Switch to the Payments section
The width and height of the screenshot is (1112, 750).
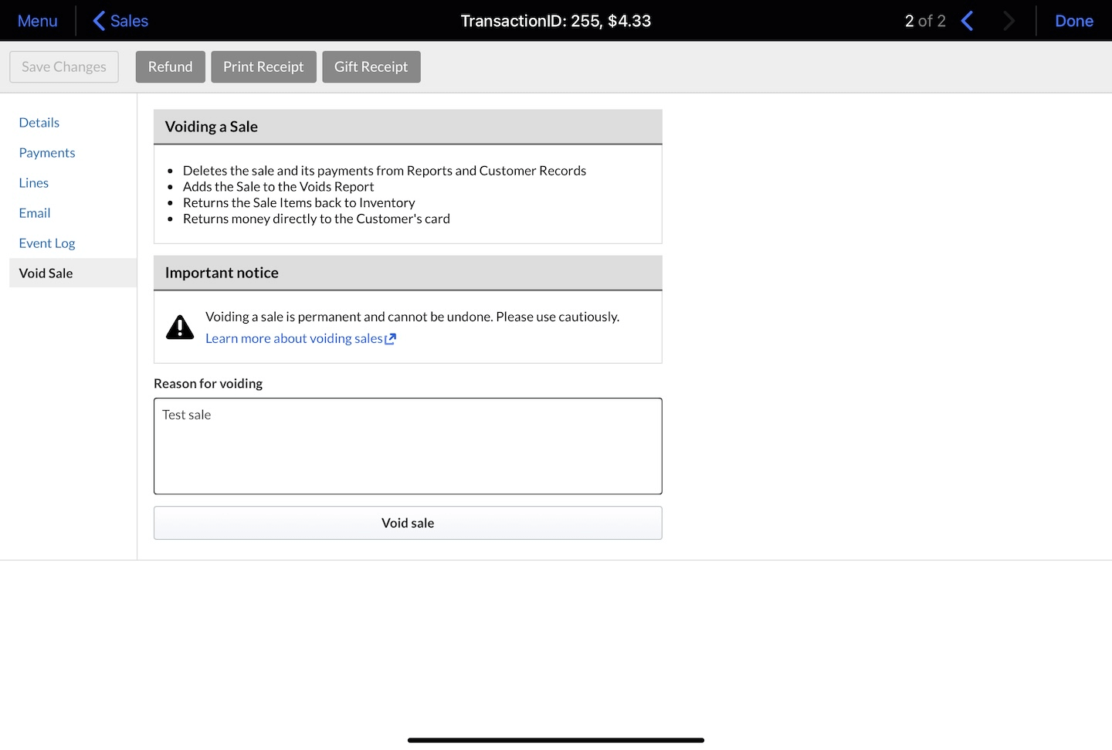47,153
